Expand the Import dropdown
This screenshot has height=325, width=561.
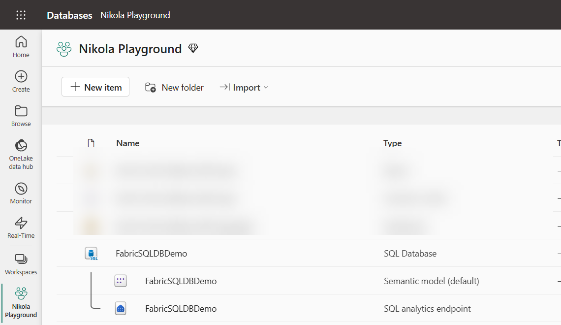click(x=244, y=87)
